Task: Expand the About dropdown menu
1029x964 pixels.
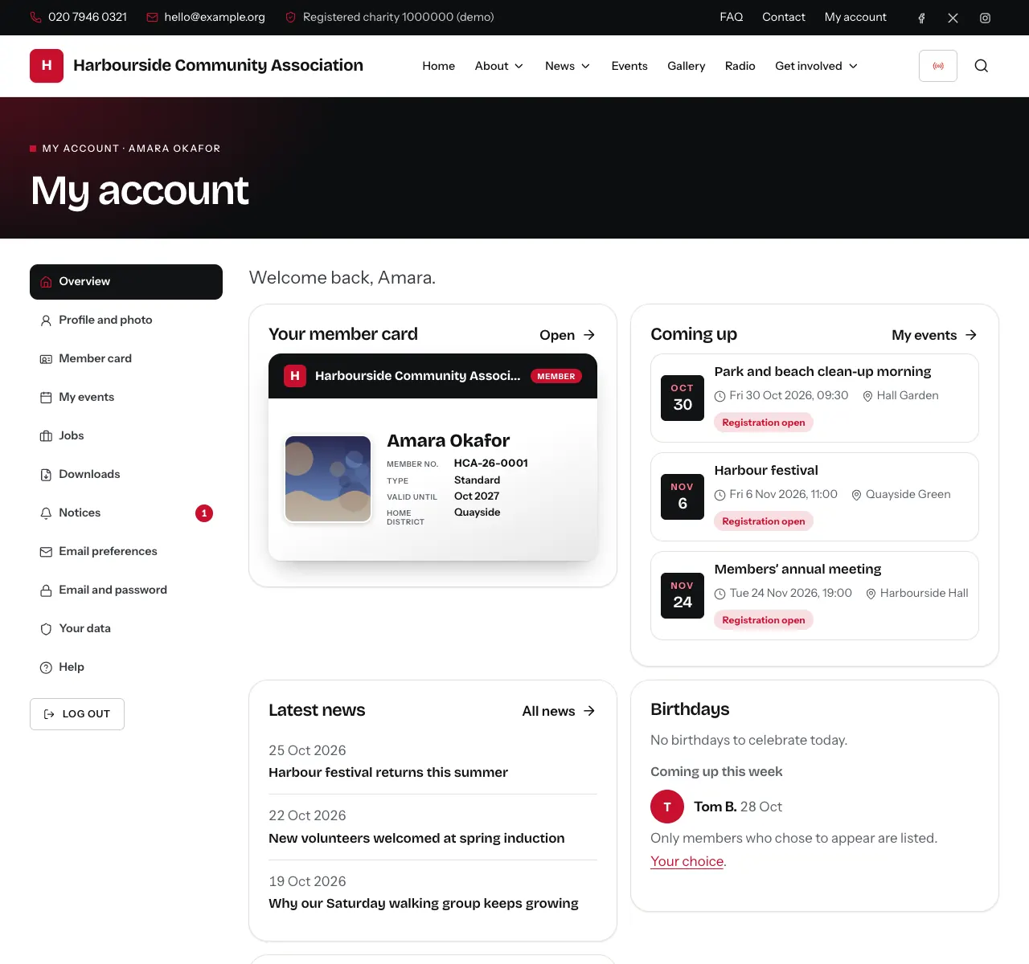Action: click(499, 66)
